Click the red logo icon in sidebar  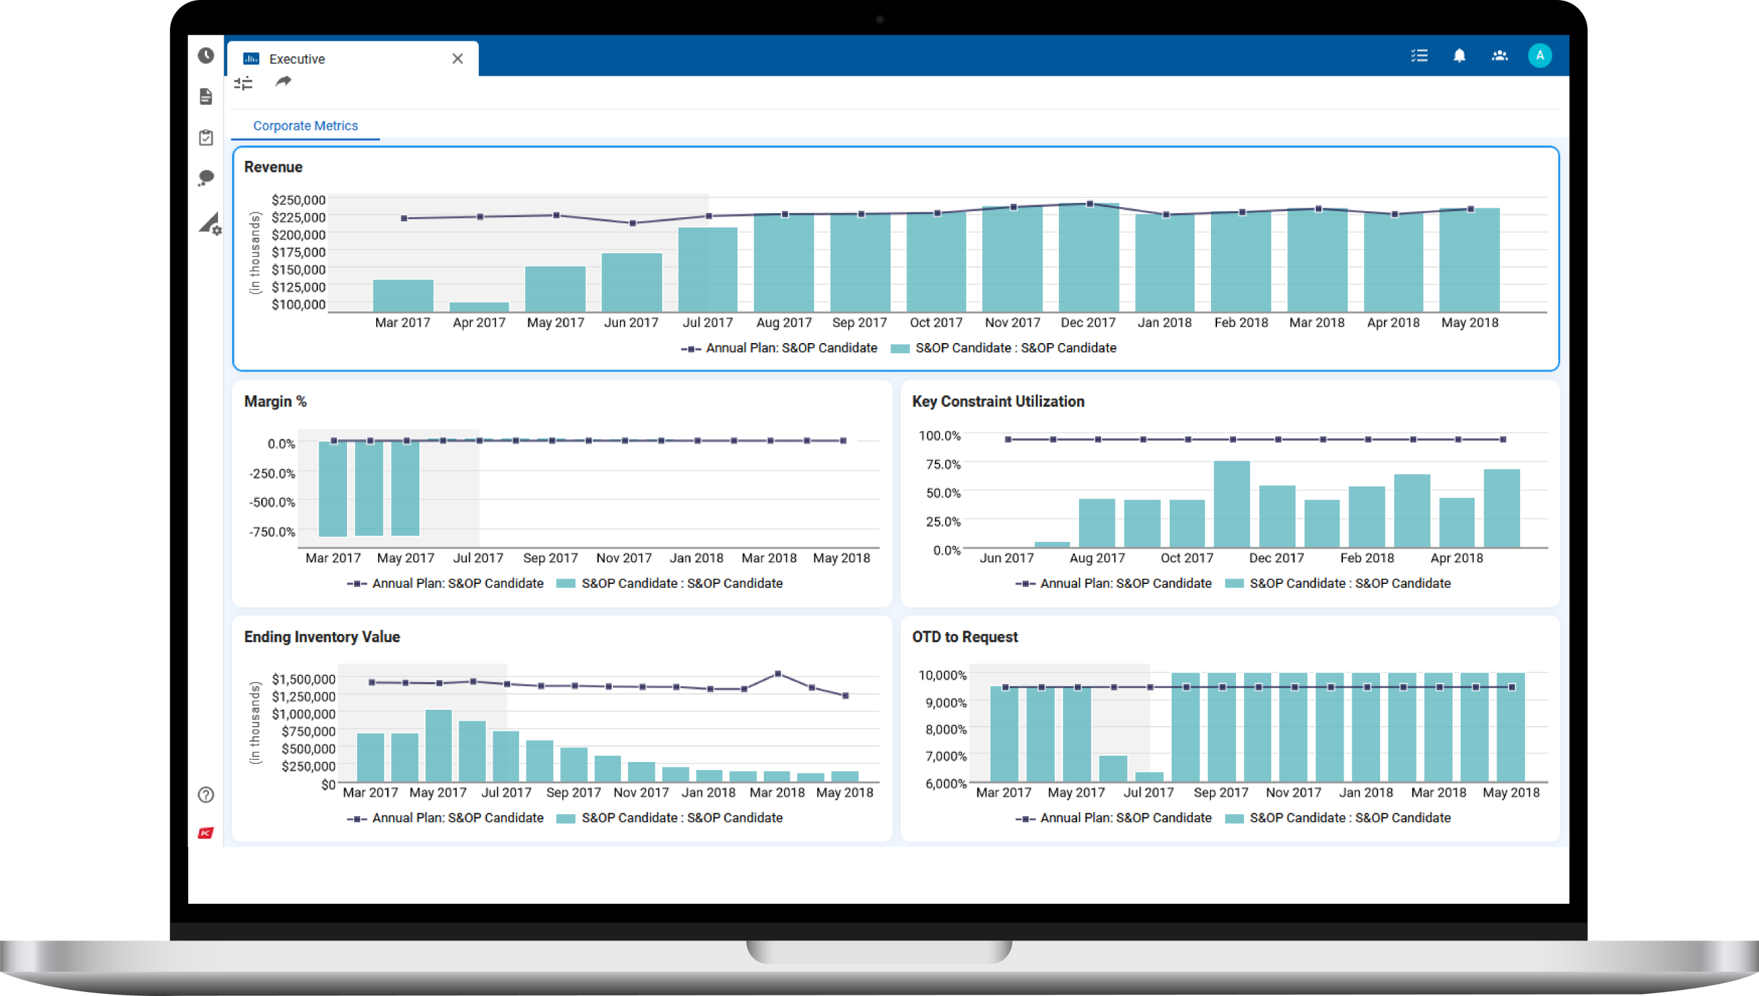[x=206, y=832]
